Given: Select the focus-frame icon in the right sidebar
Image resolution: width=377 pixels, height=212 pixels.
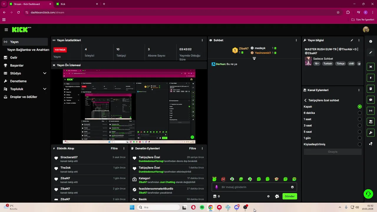Looking at the screenshot, I should tap(371, 67).
